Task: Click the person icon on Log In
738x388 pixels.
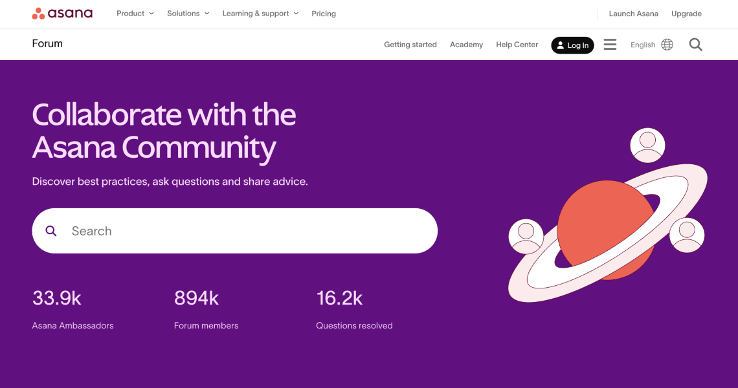Action: [562, 45]
